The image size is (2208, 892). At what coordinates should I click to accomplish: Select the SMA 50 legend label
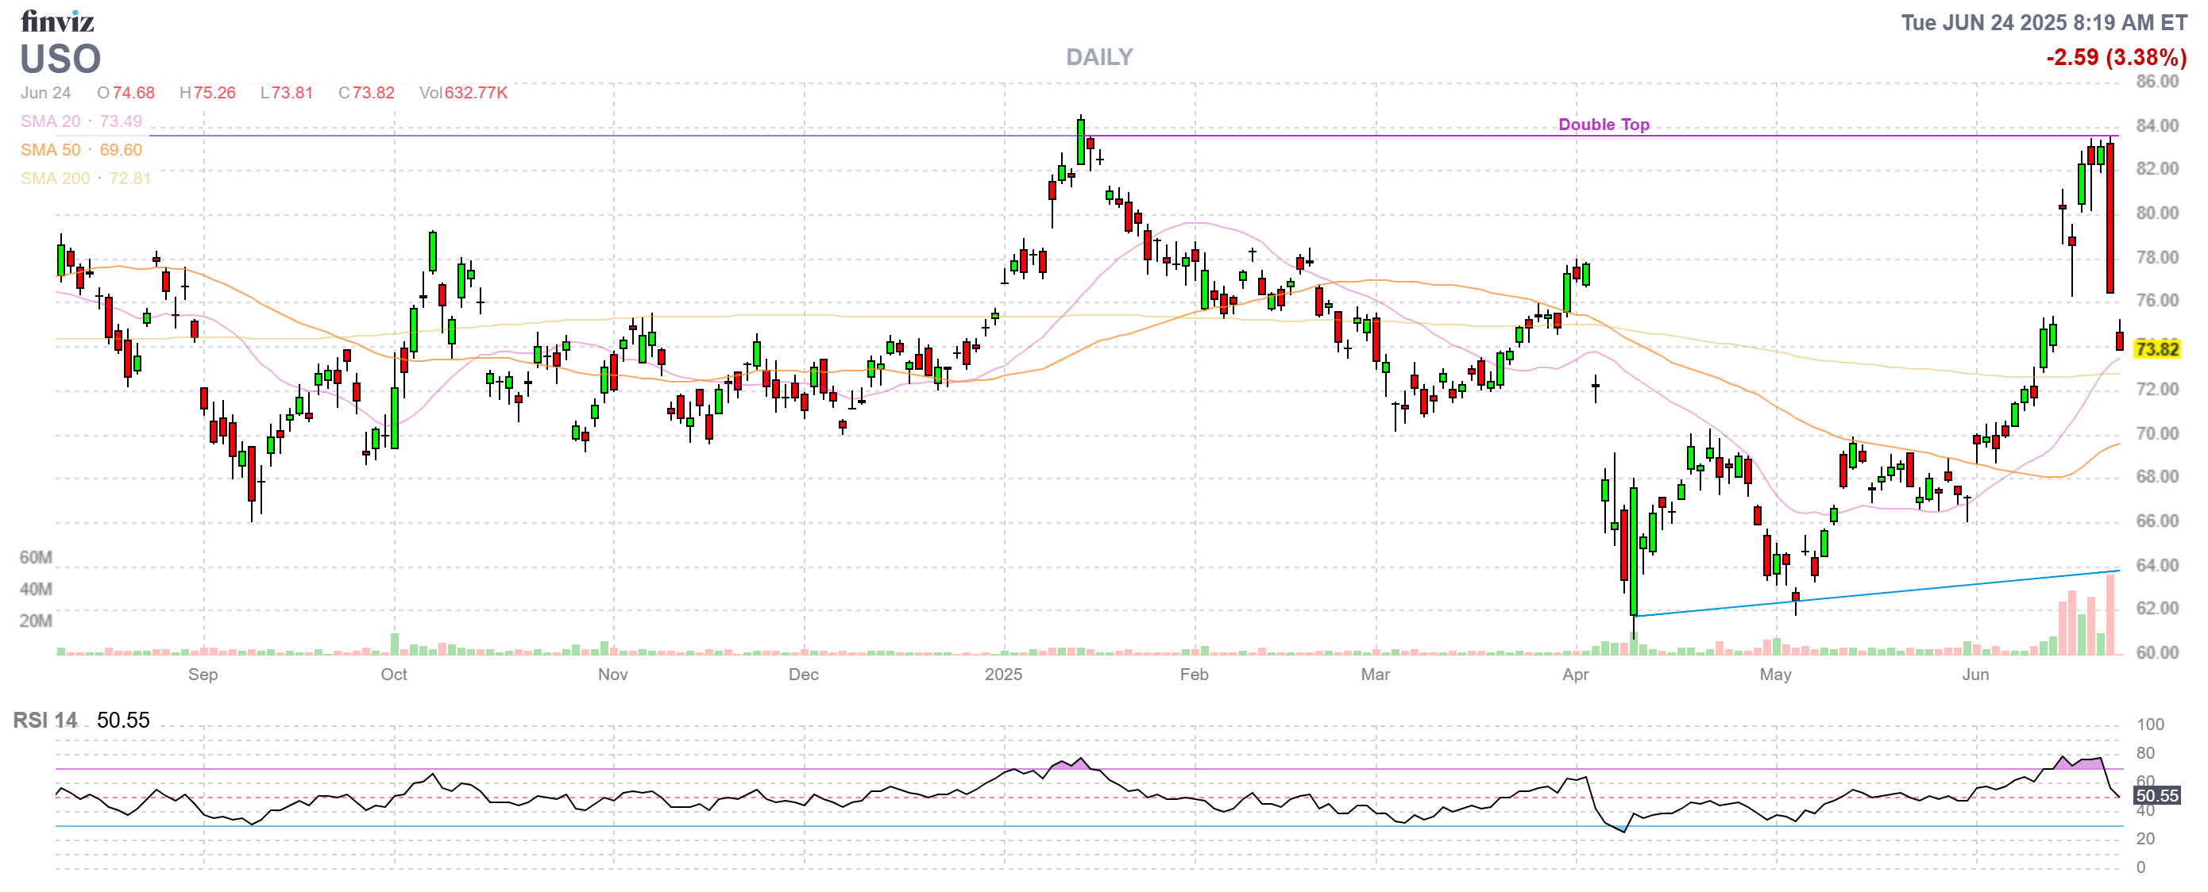coord(50,150)
